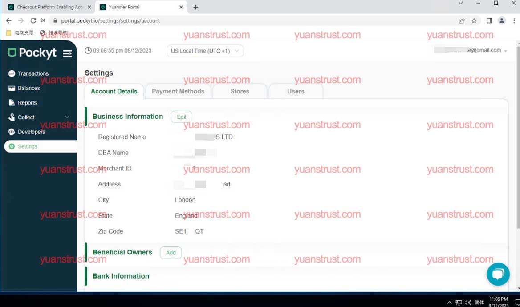Screen dimensions: 520x307
Task: Expand the Collect sidebar menu
Action: (x=39, y=117)
